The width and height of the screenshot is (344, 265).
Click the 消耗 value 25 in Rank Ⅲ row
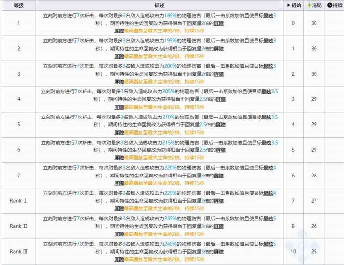(x=314, y=252)
